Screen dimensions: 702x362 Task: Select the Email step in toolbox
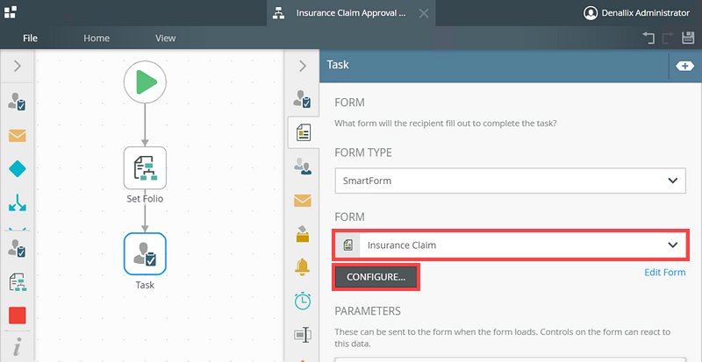click(17, 136)
